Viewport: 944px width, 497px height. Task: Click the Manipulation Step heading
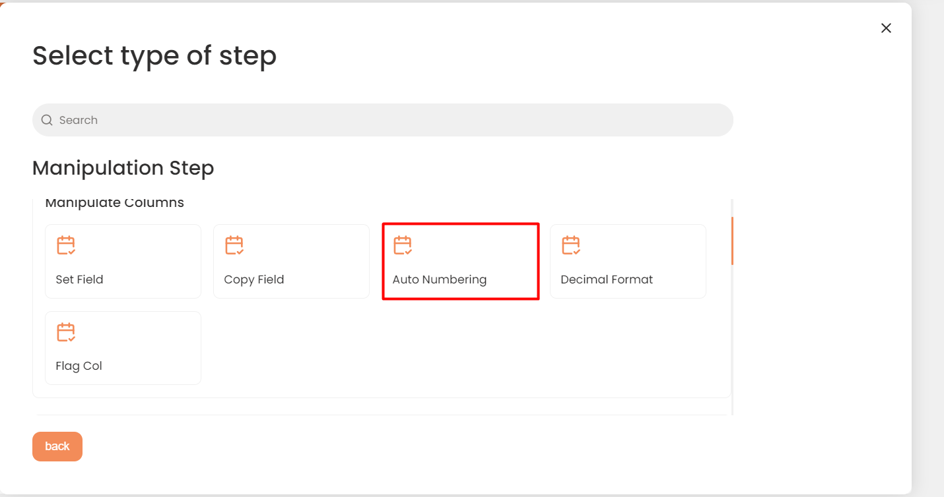(123, 168)
